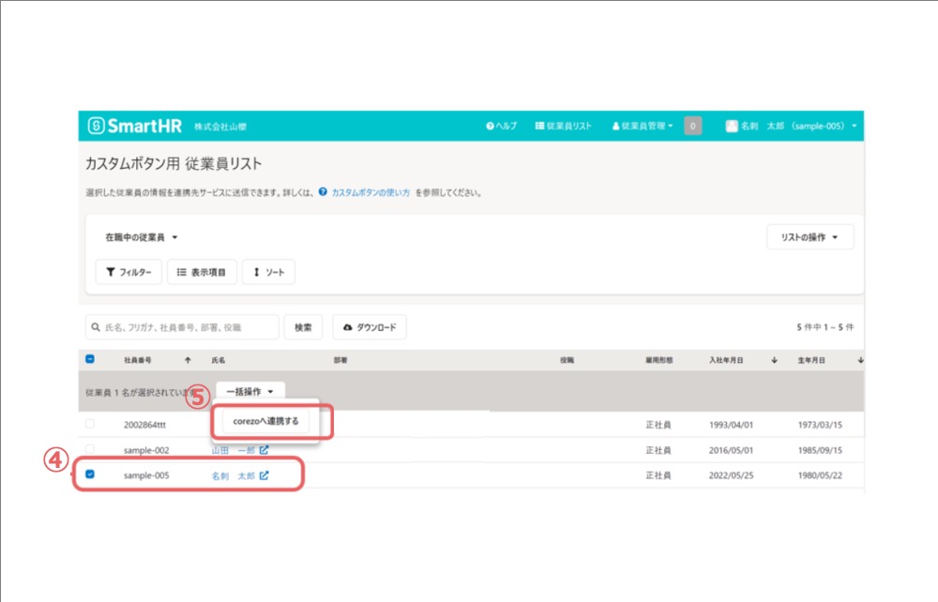938x602 pixels.
Task: Sort by 生年月日 arrow
Action: pyautogui.click(x=860, y=360)
